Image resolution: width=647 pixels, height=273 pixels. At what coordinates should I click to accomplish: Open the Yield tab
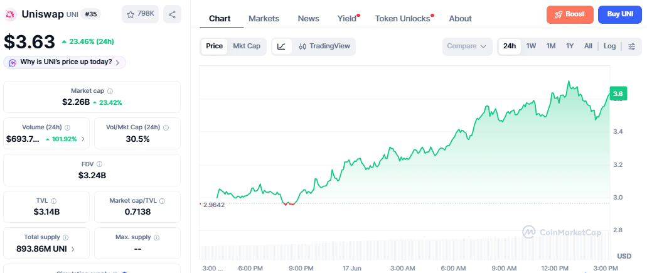(x=348, y=19)
